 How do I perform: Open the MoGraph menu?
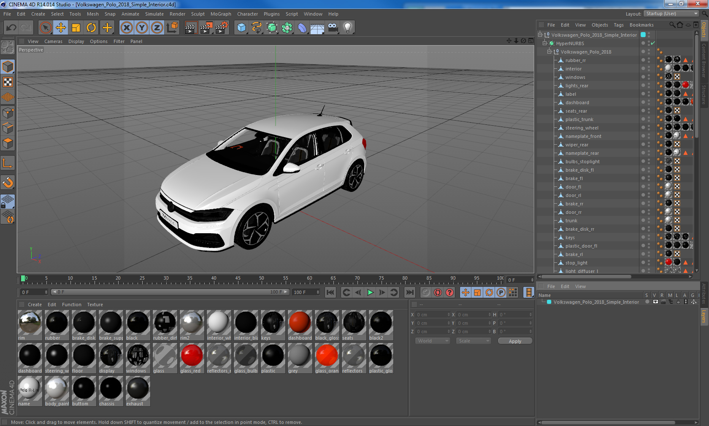click(221, 14)
